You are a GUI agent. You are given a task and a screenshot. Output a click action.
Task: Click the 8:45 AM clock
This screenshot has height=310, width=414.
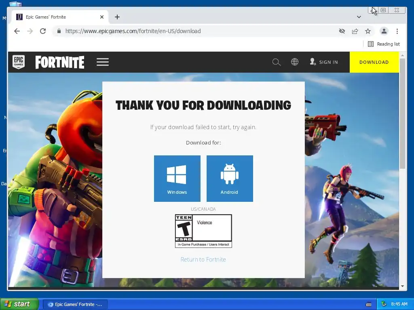pos(399,304)
